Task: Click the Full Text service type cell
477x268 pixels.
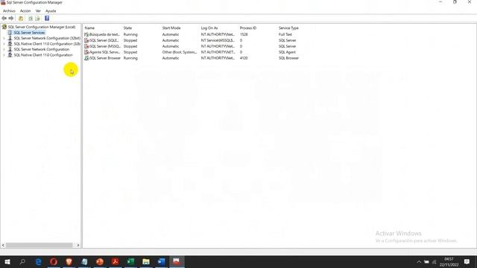Action: point(285,35)
